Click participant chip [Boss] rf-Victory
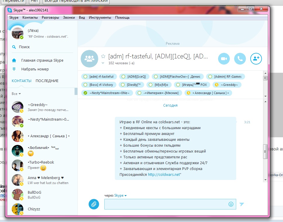 pos(99,85)
